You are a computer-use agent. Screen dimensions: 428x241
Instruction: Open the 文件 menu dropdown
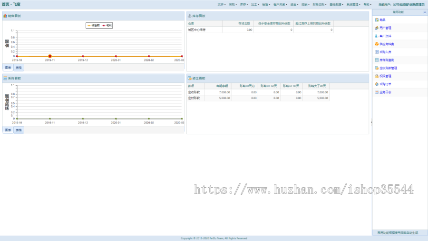(222, 5)
